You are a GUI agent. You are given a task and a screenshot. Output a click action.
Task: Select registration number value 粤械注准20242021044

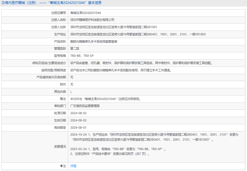(85, 13)
